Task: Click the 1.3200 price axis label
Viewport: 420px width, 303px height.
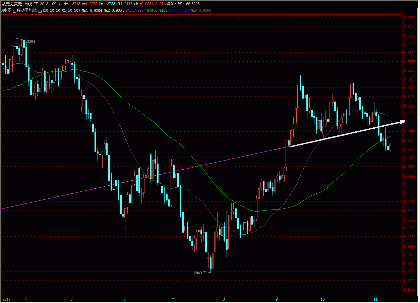Action: pyautogui.click(x=410, y=70)
